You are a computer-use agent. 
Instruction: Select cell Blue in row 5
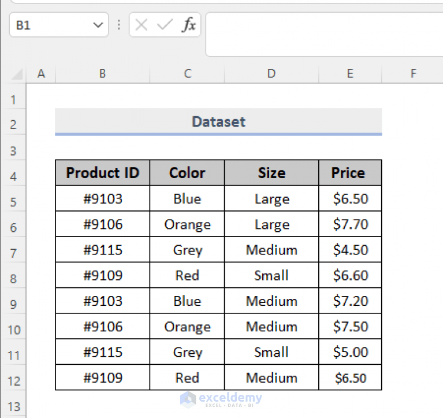click(x=187, y=198)
